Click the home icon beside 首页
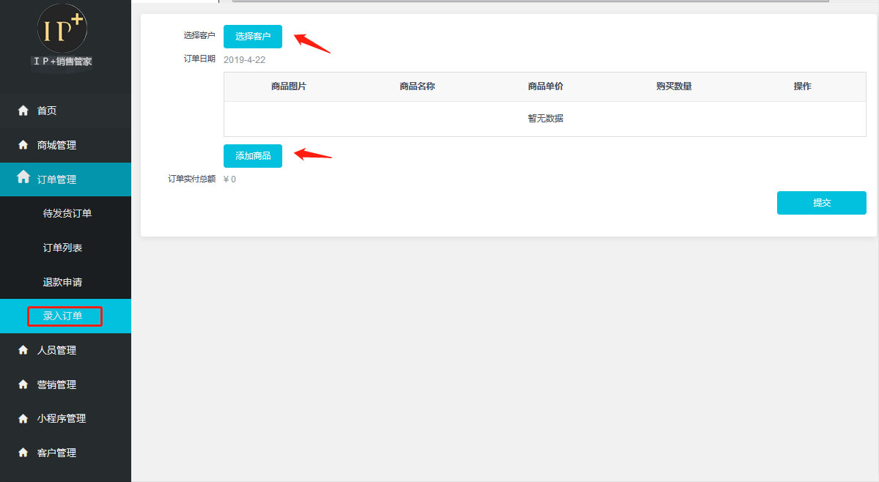This screenshot has height=482, width=879. pos(23,111)
